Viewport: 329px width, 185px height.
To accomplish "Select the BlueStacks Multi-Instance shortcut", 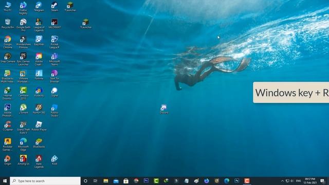I will 8,77.
